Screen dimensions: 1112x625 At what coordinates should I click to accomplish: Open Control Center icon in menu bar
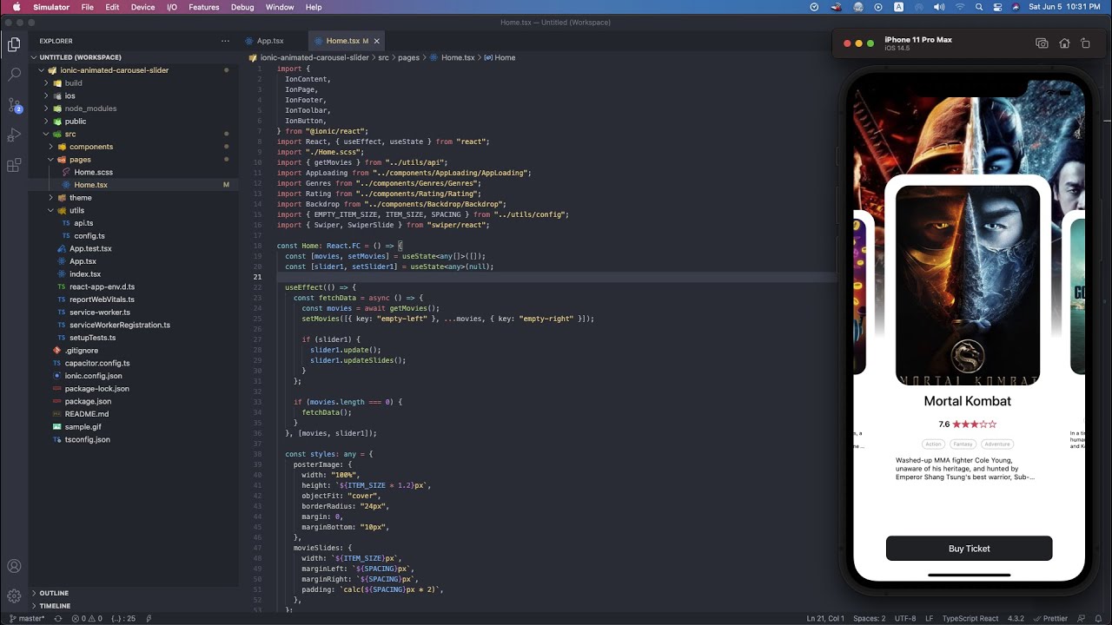click(996, 7)
